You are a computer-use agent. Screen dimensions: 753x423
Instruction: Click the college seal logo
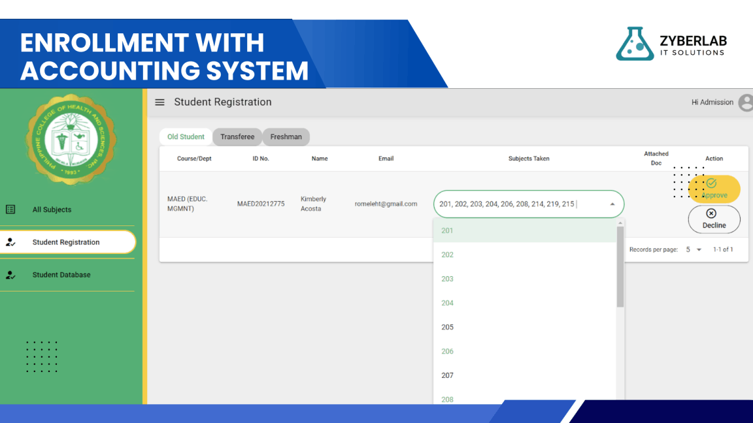72,140
